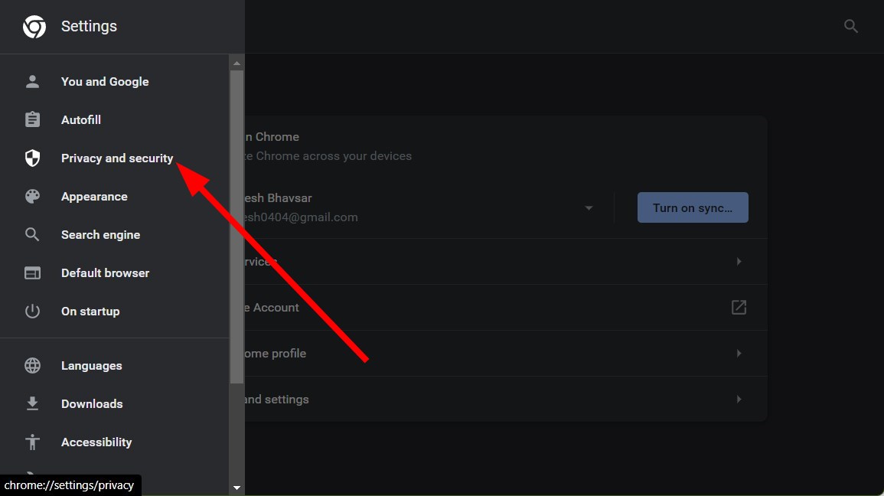Open the last settings row chevron
This screenshot has width=884, height=496.
coord(739,399)
